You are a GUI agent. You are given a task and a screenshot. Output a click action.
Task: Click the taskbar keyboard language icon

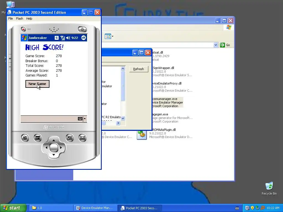click(x=237, y=208)
